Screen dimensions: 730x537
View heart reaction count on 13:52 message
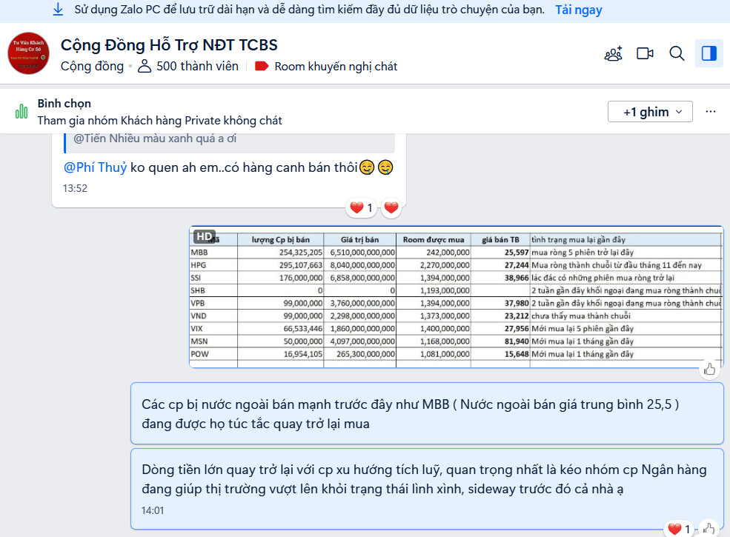pos(362,207)
